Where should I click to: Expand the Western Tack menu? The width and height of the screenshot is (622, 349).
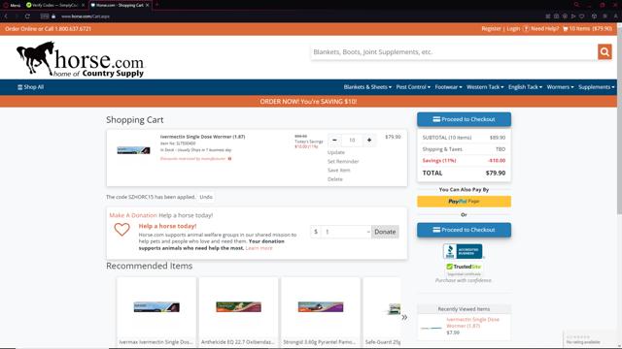485,87
